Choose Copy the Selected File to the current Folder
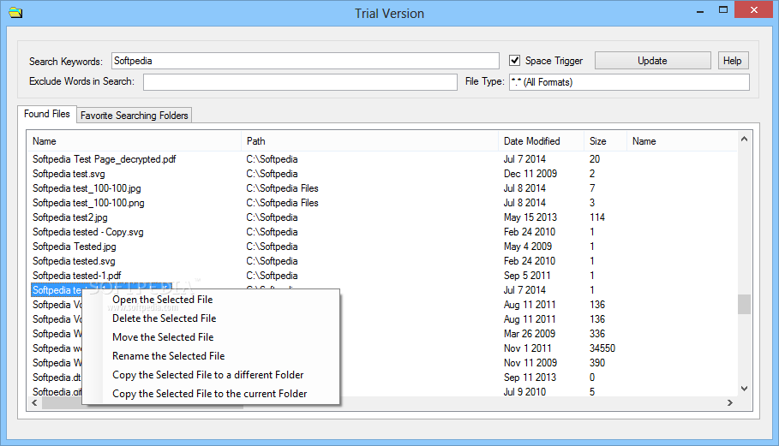The image size is (779, 446). pyautogui.click(x=211, y=394)
